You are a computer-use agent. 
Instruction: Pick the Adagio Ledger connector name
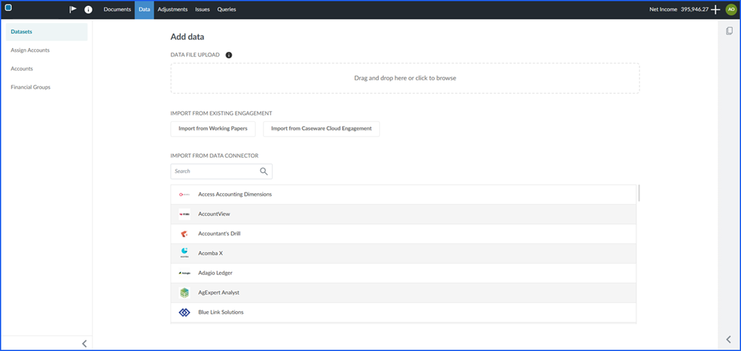[x=215, y=273]
